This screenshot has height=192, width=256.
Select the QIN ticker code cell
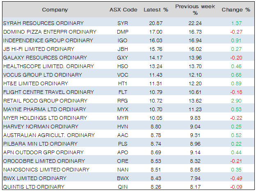(x=120, y=187)
